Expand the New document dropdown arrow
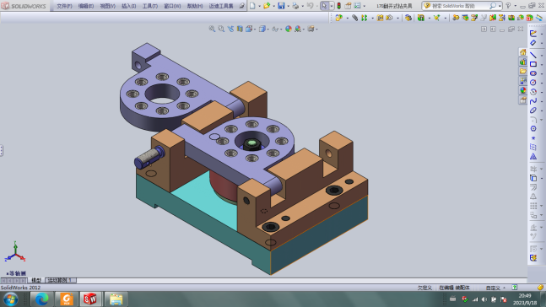The image size is (546, 307). pos(259,6)
